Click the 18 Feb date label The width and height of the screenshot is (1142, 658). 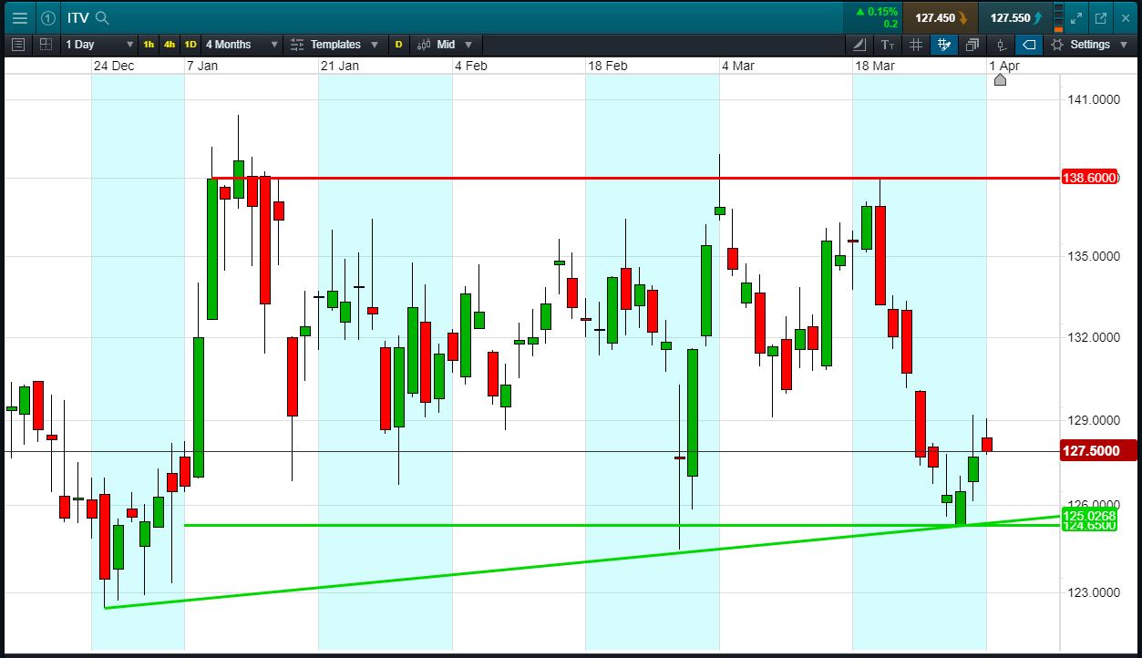(x=608, y=66)
